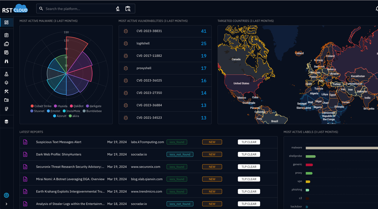This screenshot has width=378, height=209.
Task: Click the magnifier icon in search bar
Action: [x=41, y=9]
